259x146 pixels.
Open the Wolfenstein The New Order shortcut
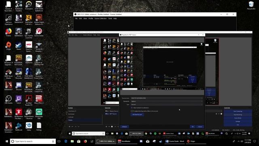19,114
